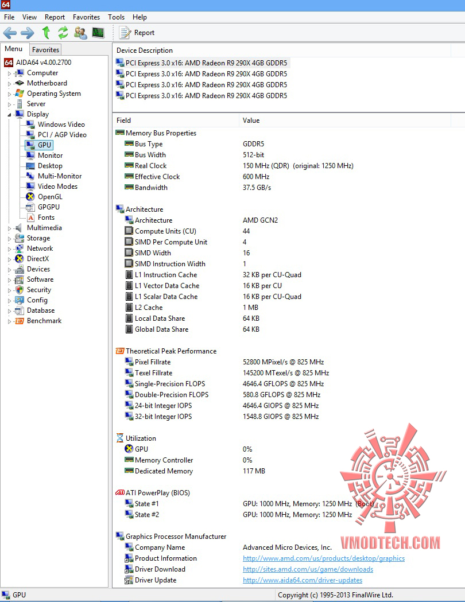Expand the Operating System node

point(10,94)
